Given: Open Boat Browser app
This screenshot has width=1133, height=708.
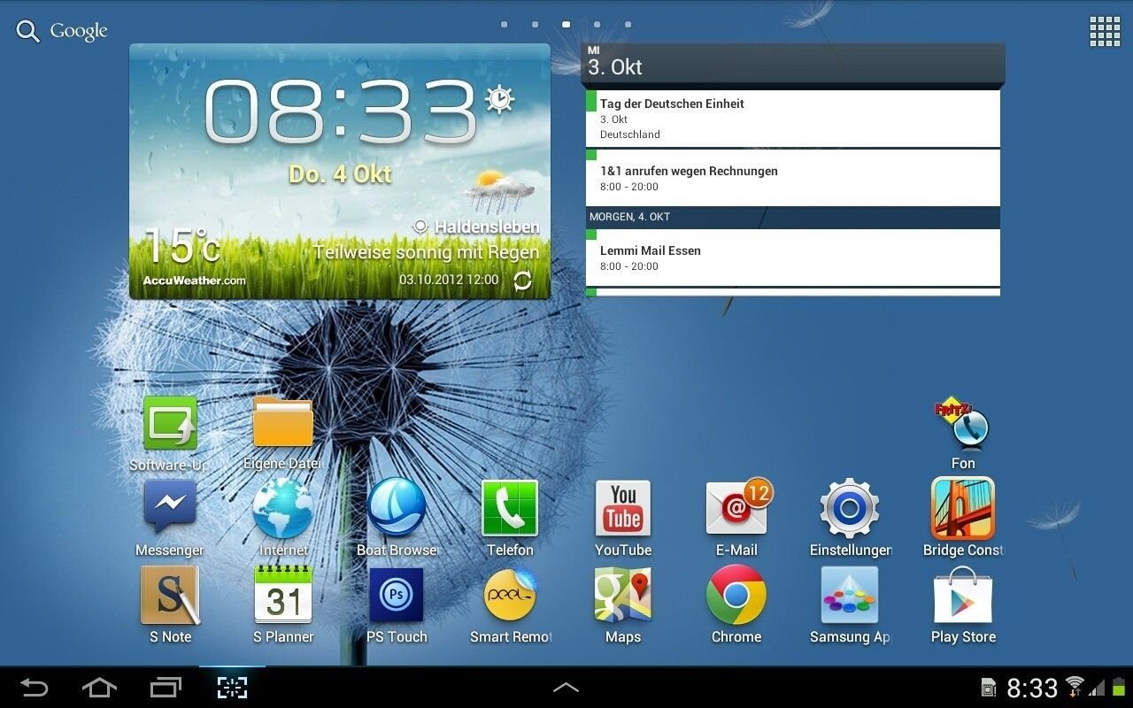Looking at the screenshot, I should point(397,507).
